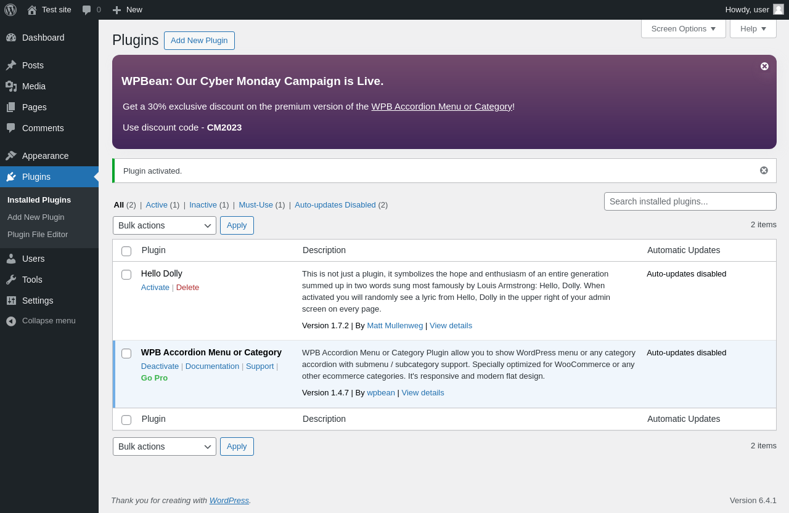789x513 pixels.
Task: Click the Test site home icon
Action: click(x=32, y=10)
